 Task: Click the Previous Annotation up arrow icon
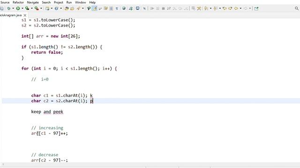click(216, 8)
